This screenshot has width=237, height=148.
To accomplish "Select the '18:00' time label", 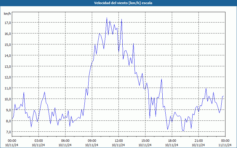I will point(172,141).
